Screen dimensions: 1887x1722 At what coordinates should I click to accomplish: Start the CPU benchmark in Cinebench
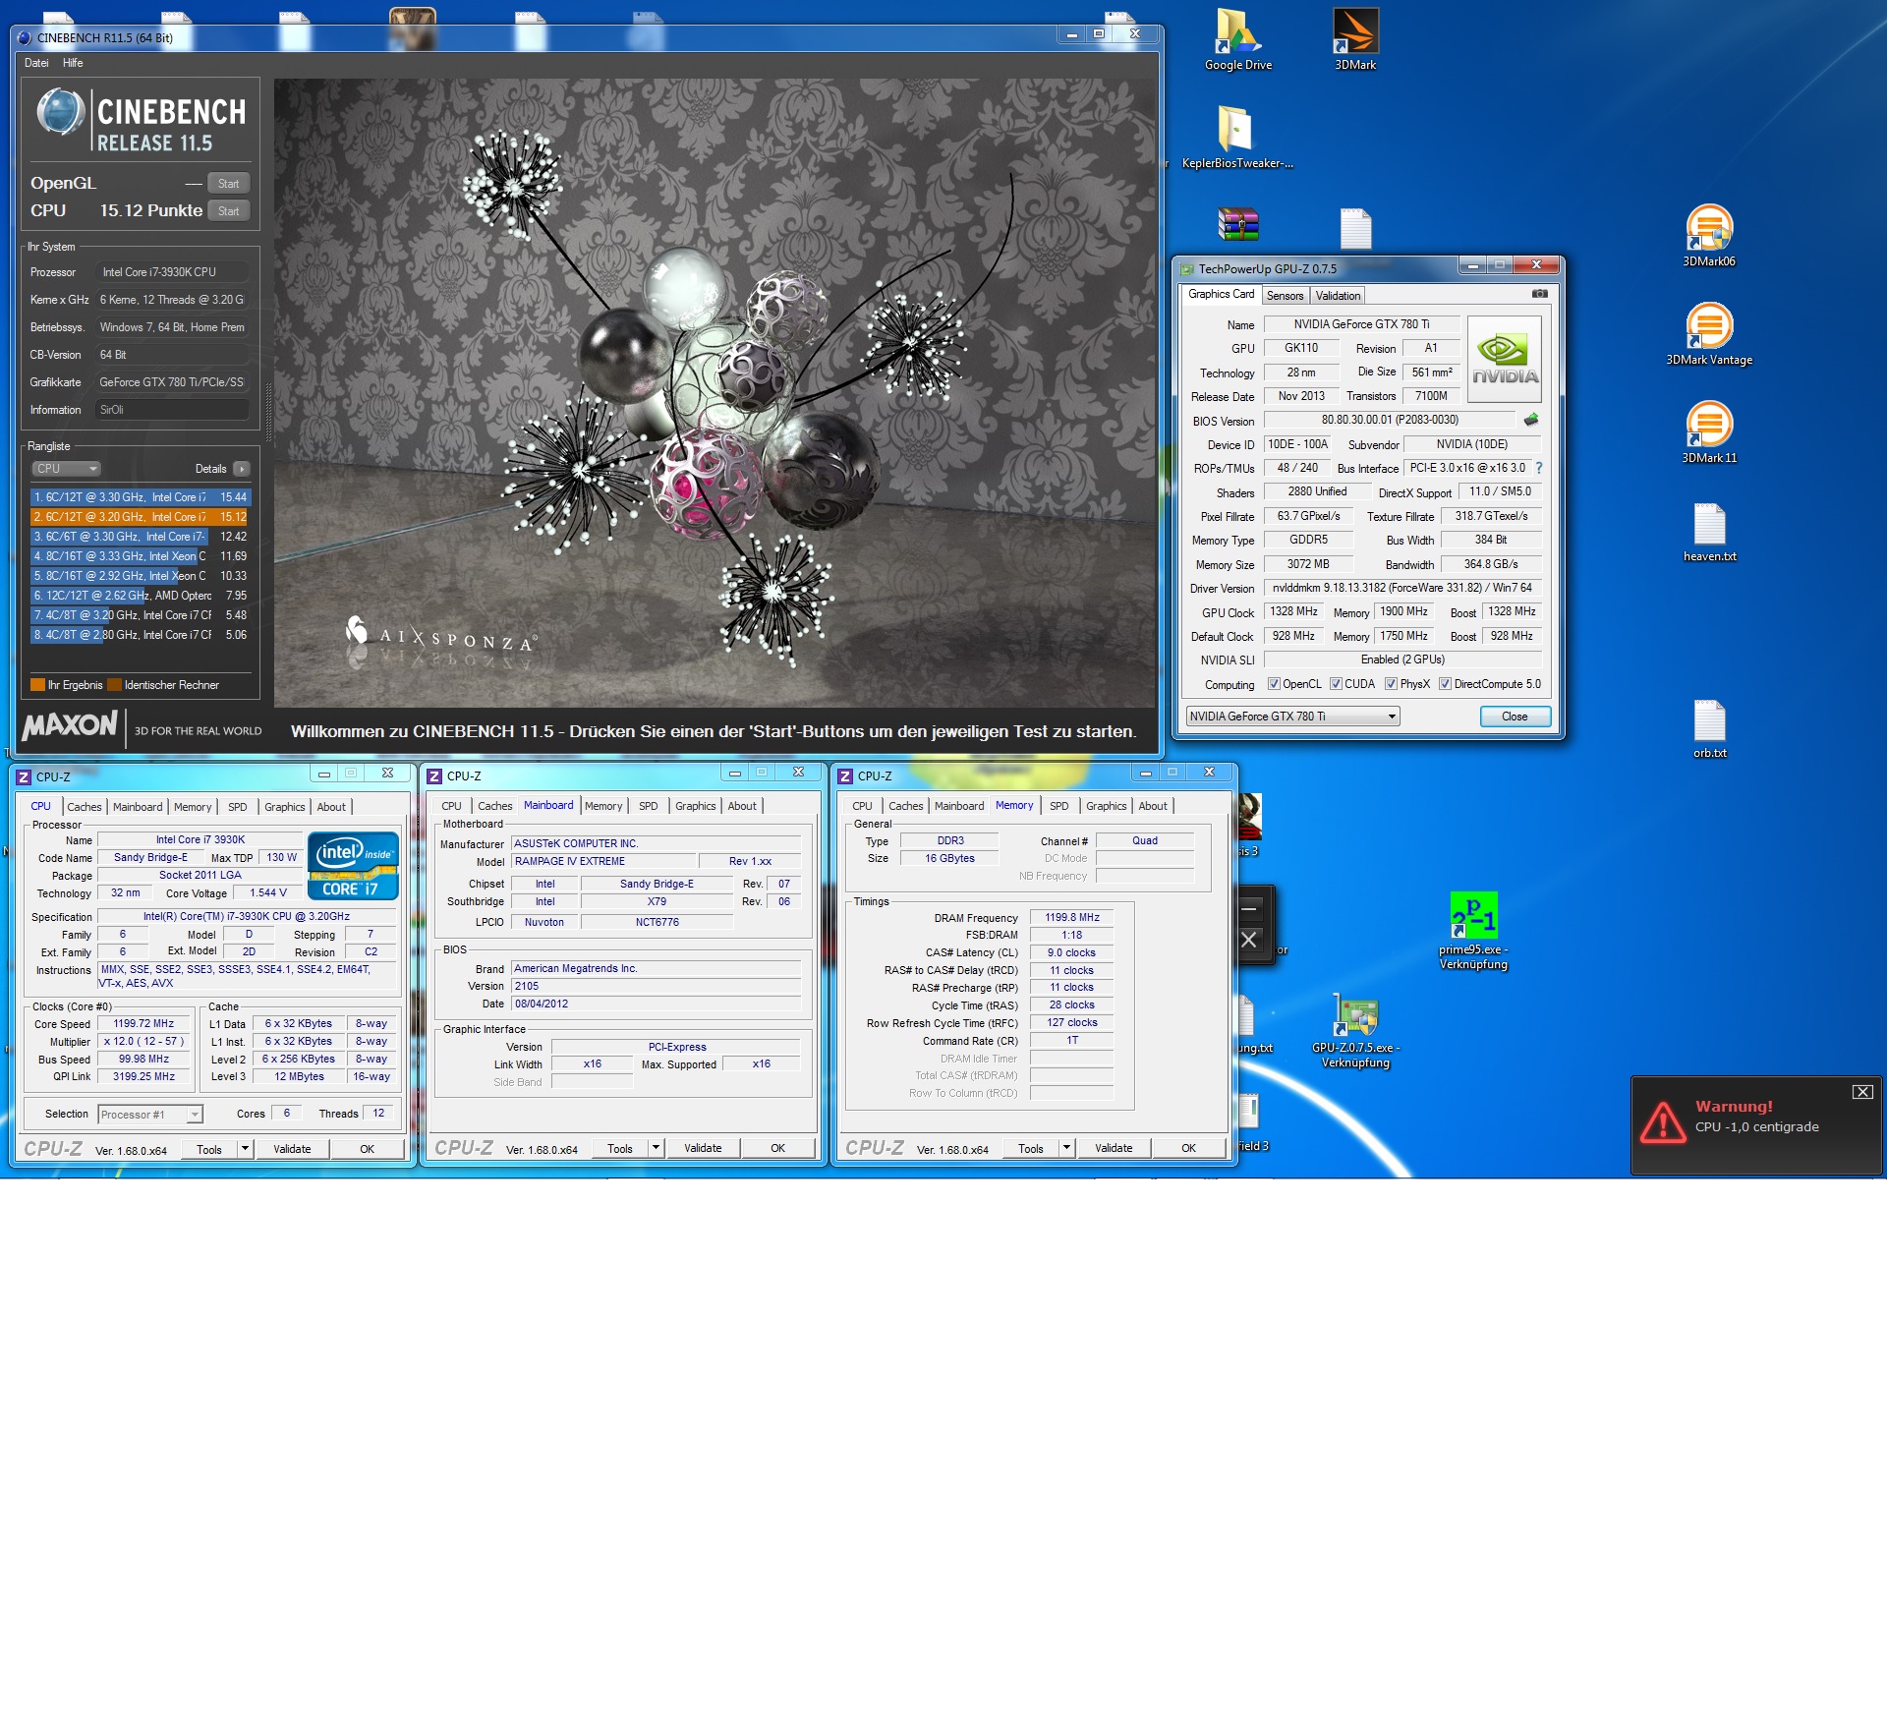(x=229, y=211)
